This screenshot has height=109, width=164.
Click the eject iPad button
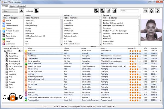point(21,11)
